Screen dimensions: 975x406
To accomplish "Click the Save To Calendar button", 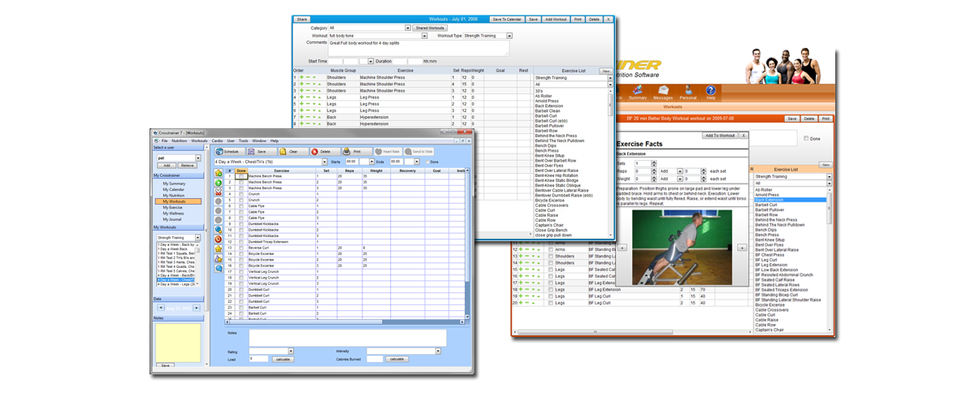I will [507, 19].
